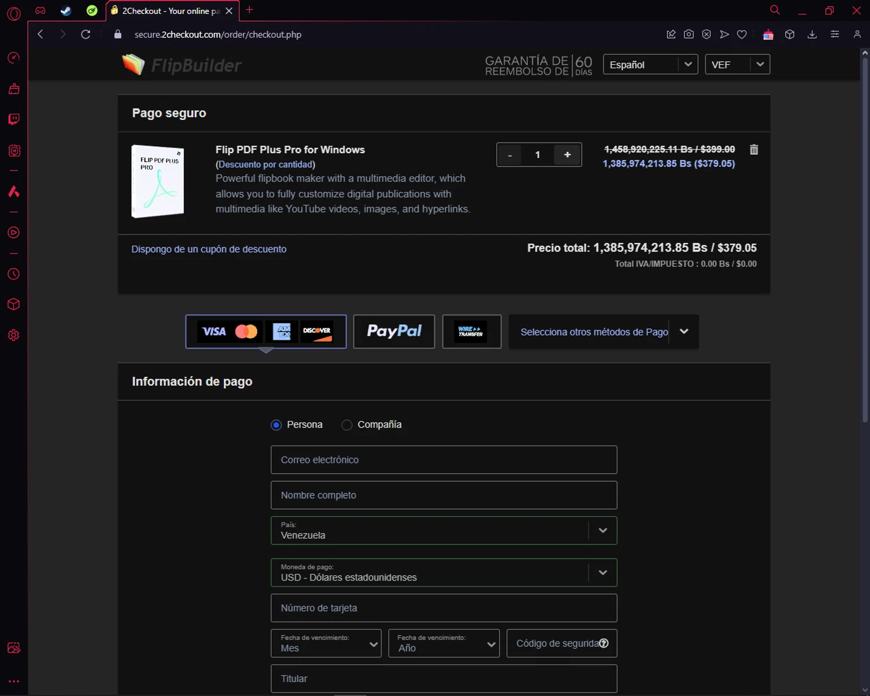
Task: Choose credit card payment method
Action: coord(266,332)
